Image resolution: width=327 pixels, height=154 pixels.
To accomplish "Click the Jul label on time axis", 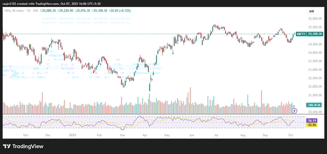I will [217, 135].
